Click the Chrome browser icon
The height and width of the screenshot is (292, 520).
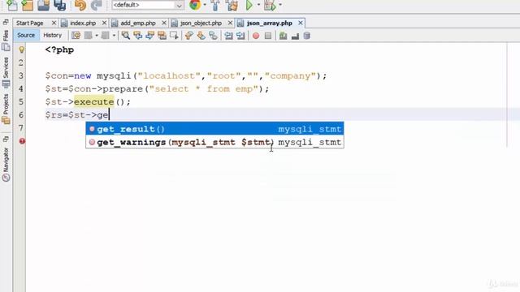(195, 5)
